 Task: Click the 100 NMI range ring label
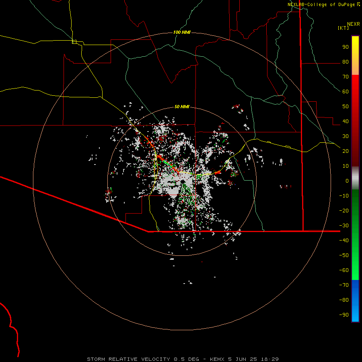click(182, 32)
